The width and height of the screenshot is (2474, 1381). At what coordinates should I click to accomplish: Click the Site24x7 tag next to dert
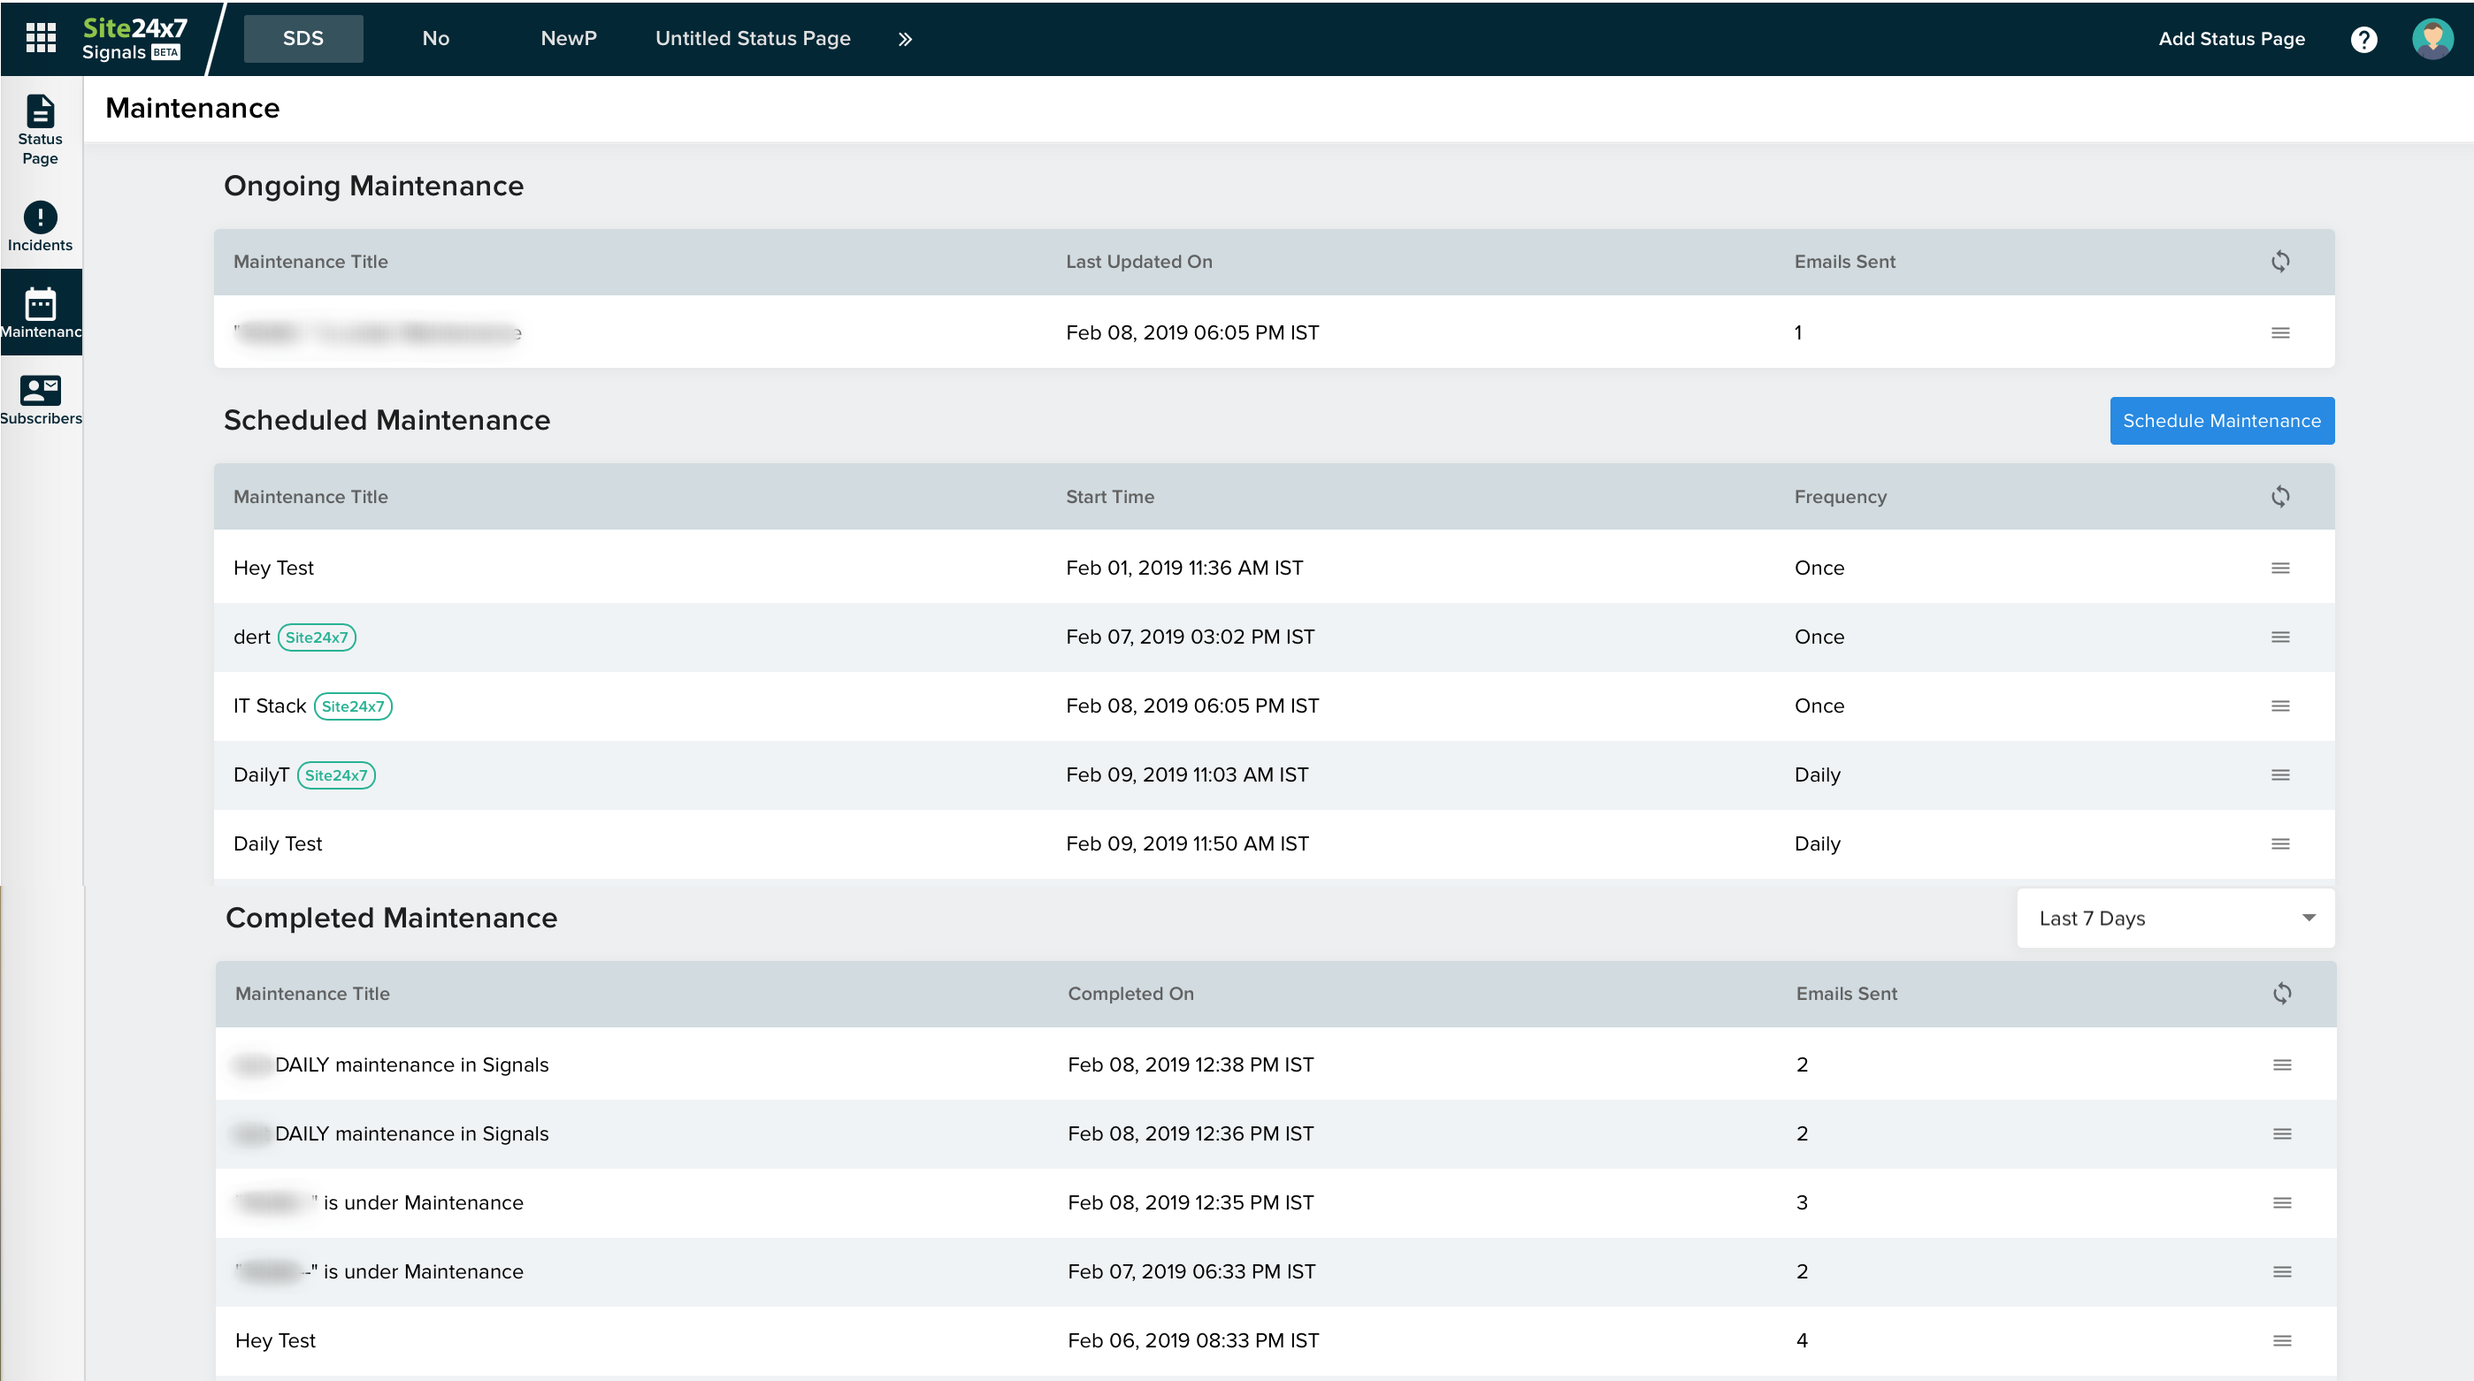pyautogui.click(x=317, y=637)
